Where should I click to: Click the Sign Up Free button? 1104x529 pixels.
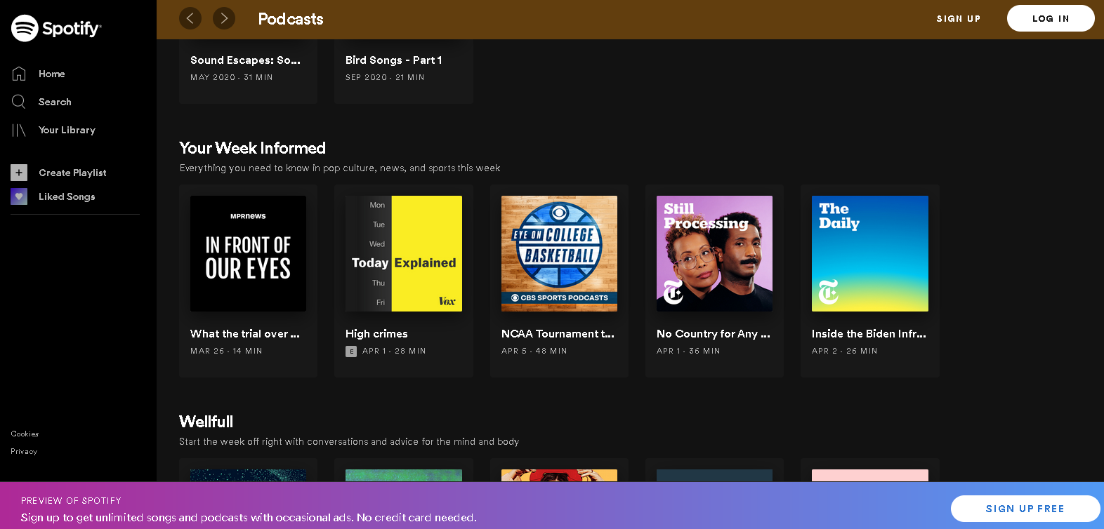1025,509
